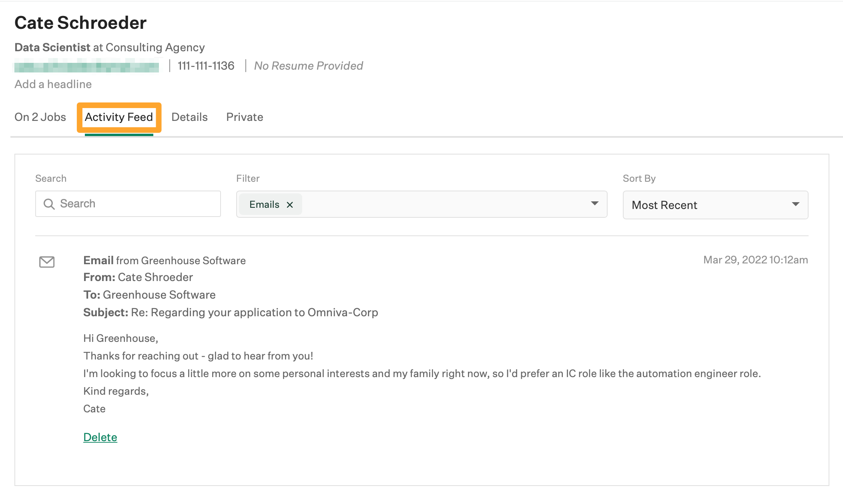Click Add a headline placeholder
This screenshot has height=498, width=843.
pos(53,84)
